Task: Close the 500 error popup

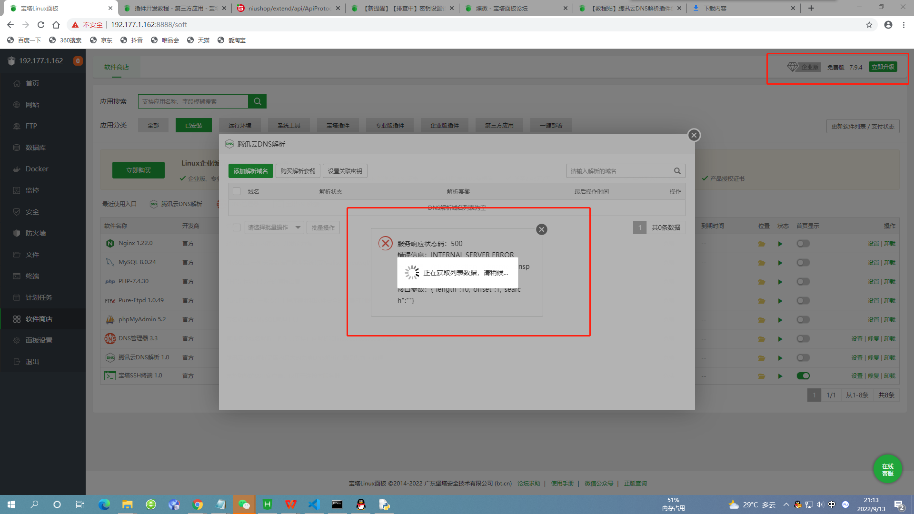Action: coord(541,229)
